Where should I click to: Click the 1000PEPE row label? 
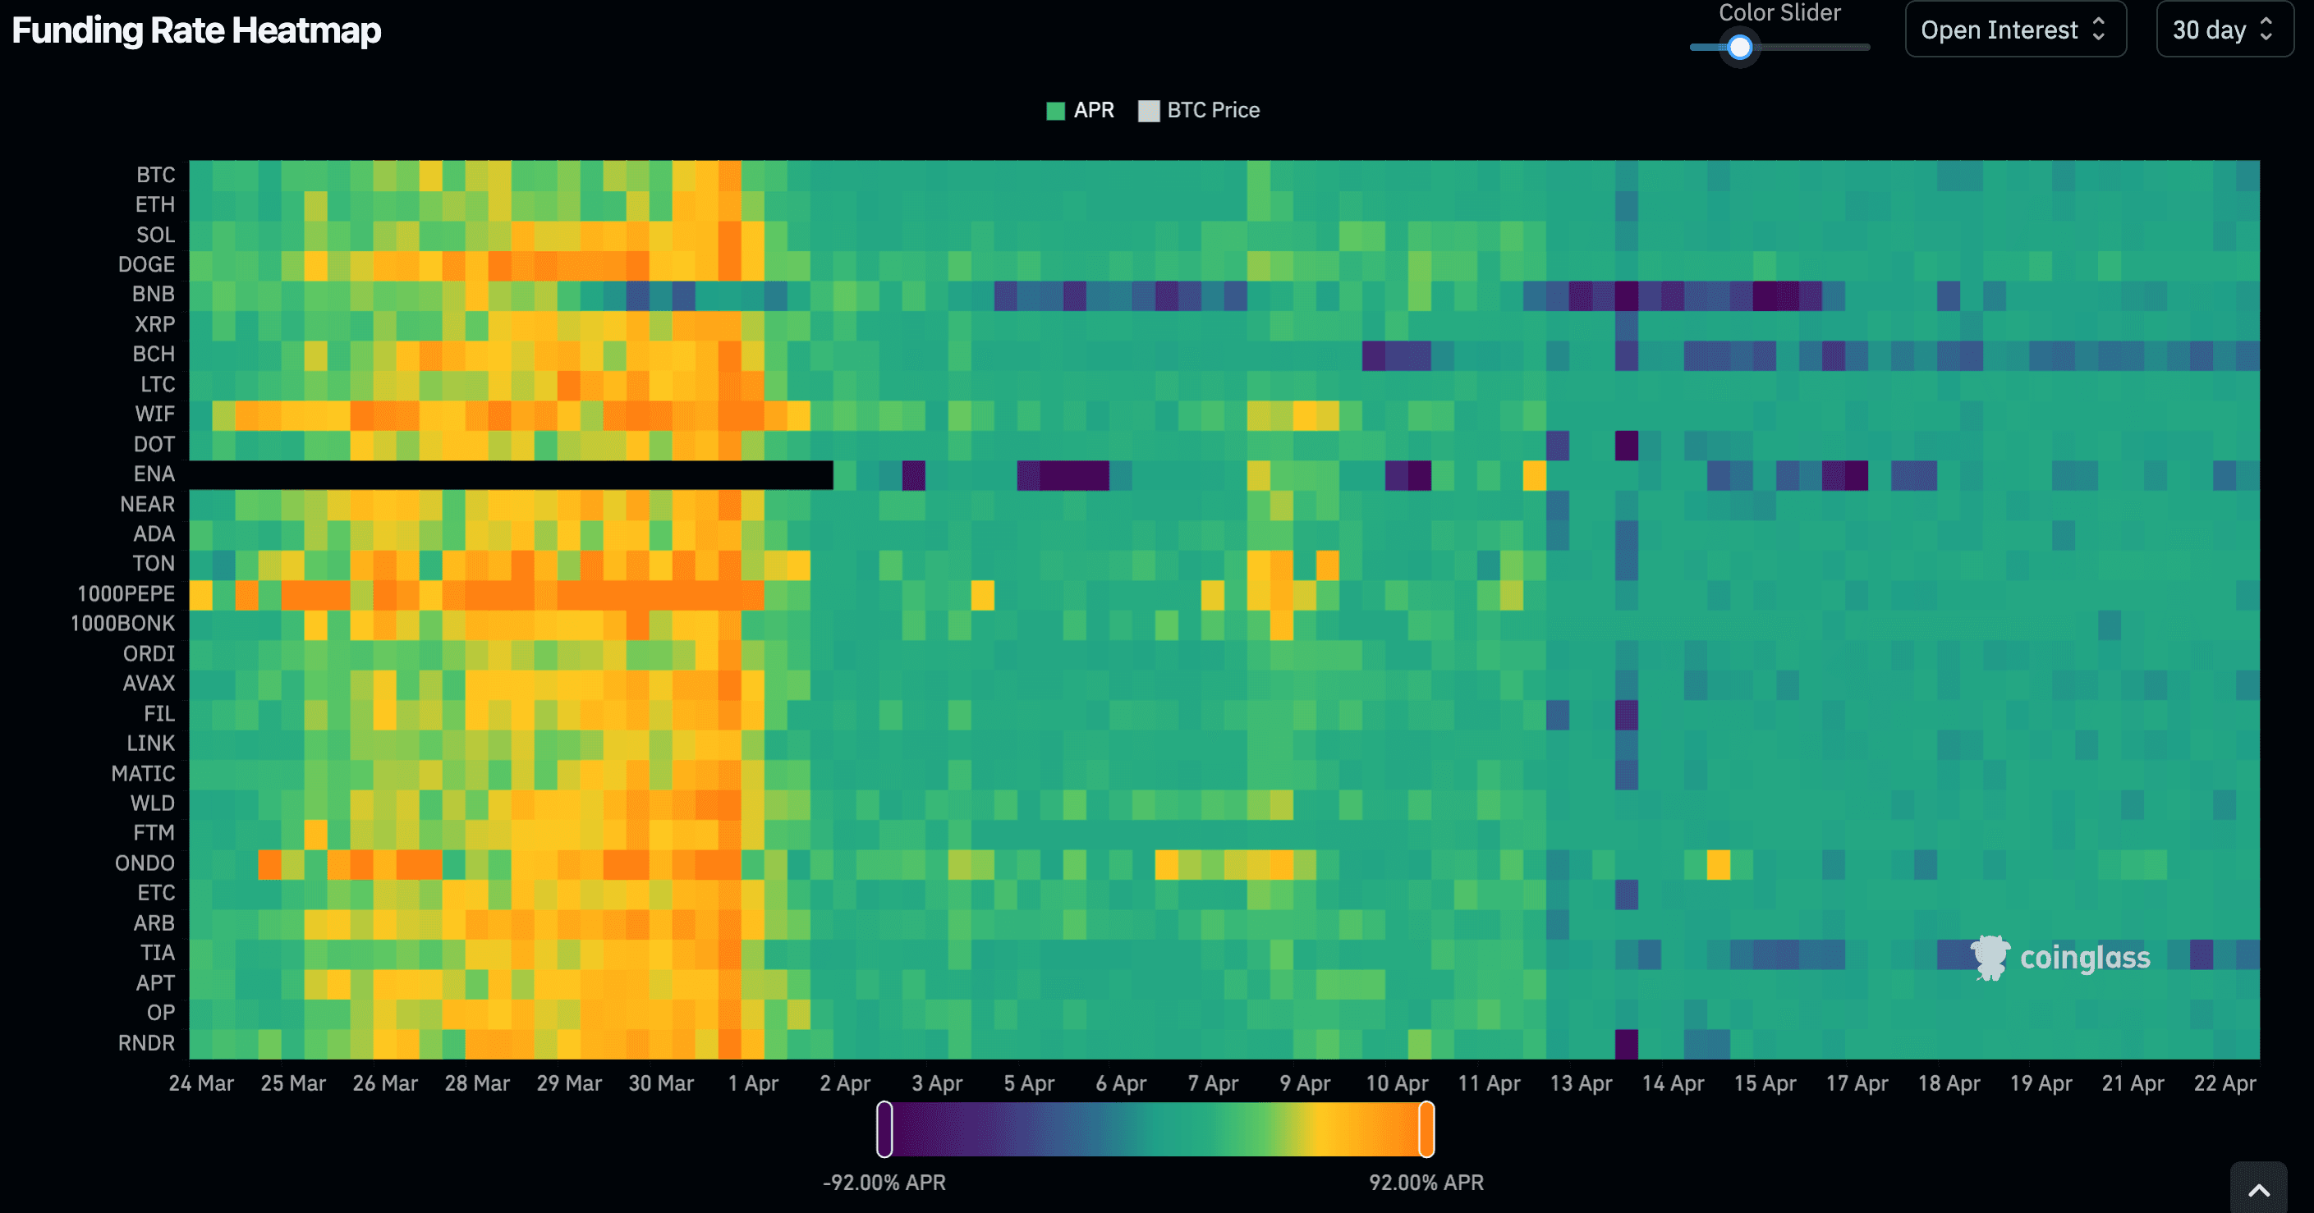coord(126,593)
